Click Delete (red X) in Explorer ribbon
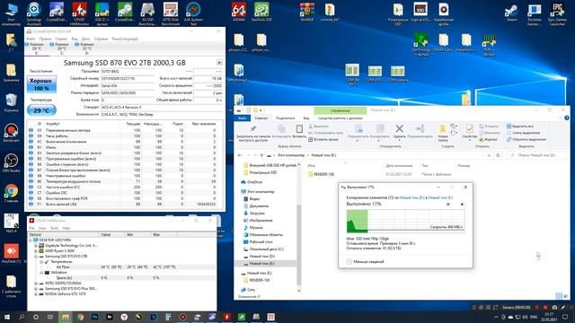 click(x=399, y=132)
